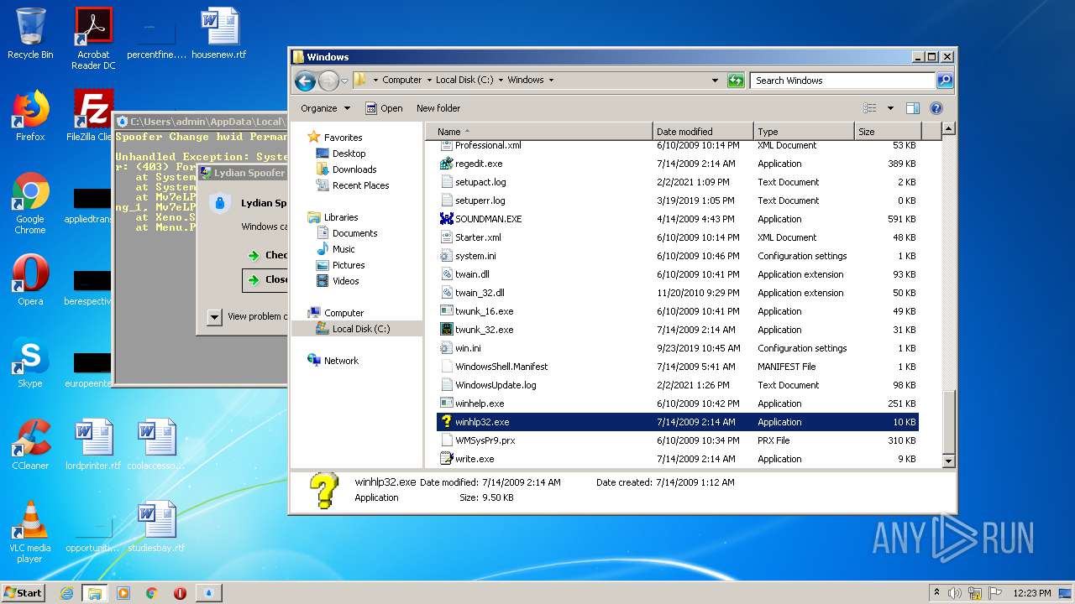Click the Explorer Forward arrow button
This screenshot has width=1075, height=604.
coord(328,81)
